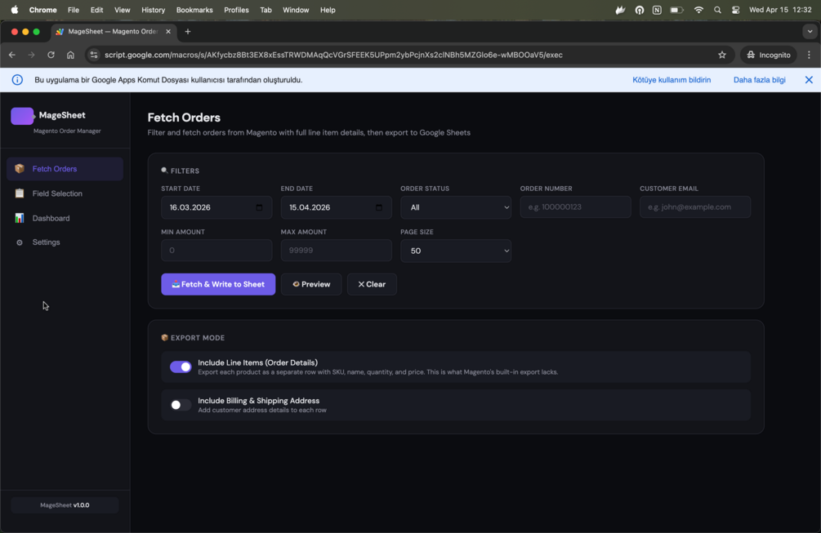The height and width of the screenshot is (533, 821).
Task: Open Spotlight search in the menu bar
Action: [x=717, y=10]
